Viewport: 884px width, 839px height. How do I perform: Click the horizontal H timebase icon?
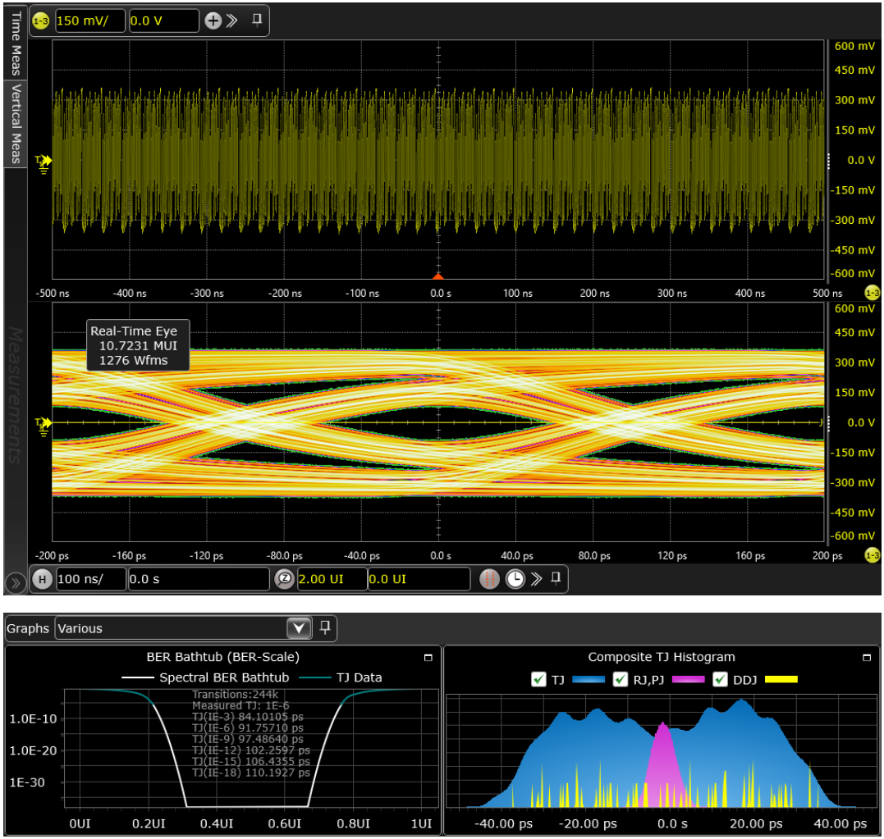42,579
